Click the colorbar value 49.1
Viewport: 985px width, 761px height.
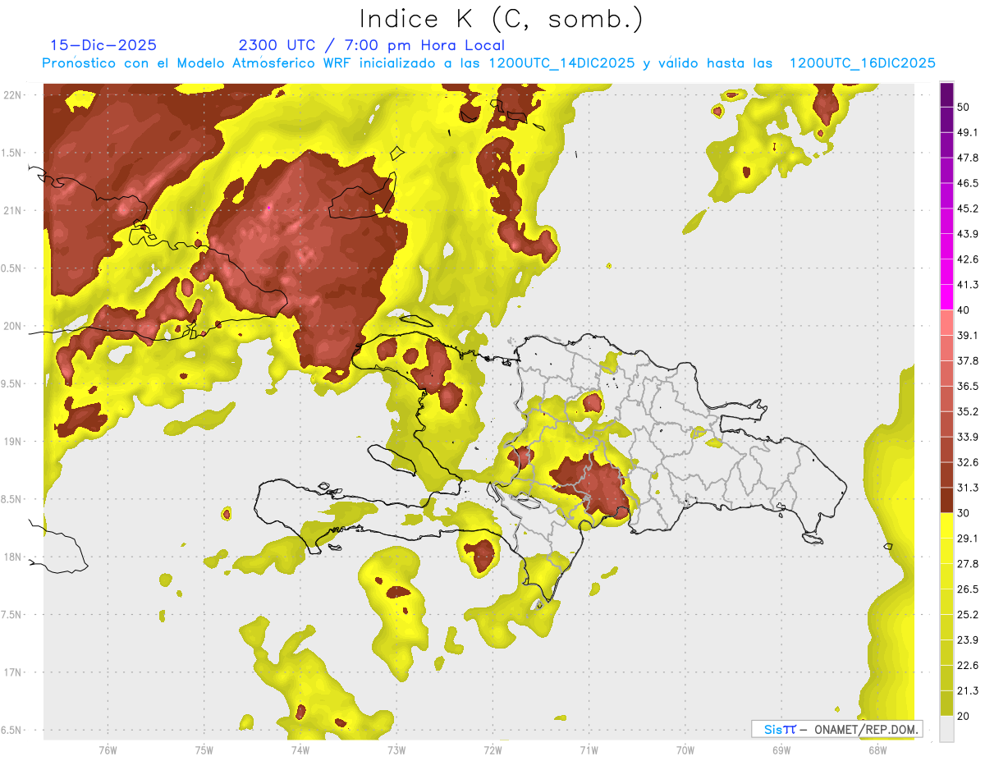(x=969, y=132)
